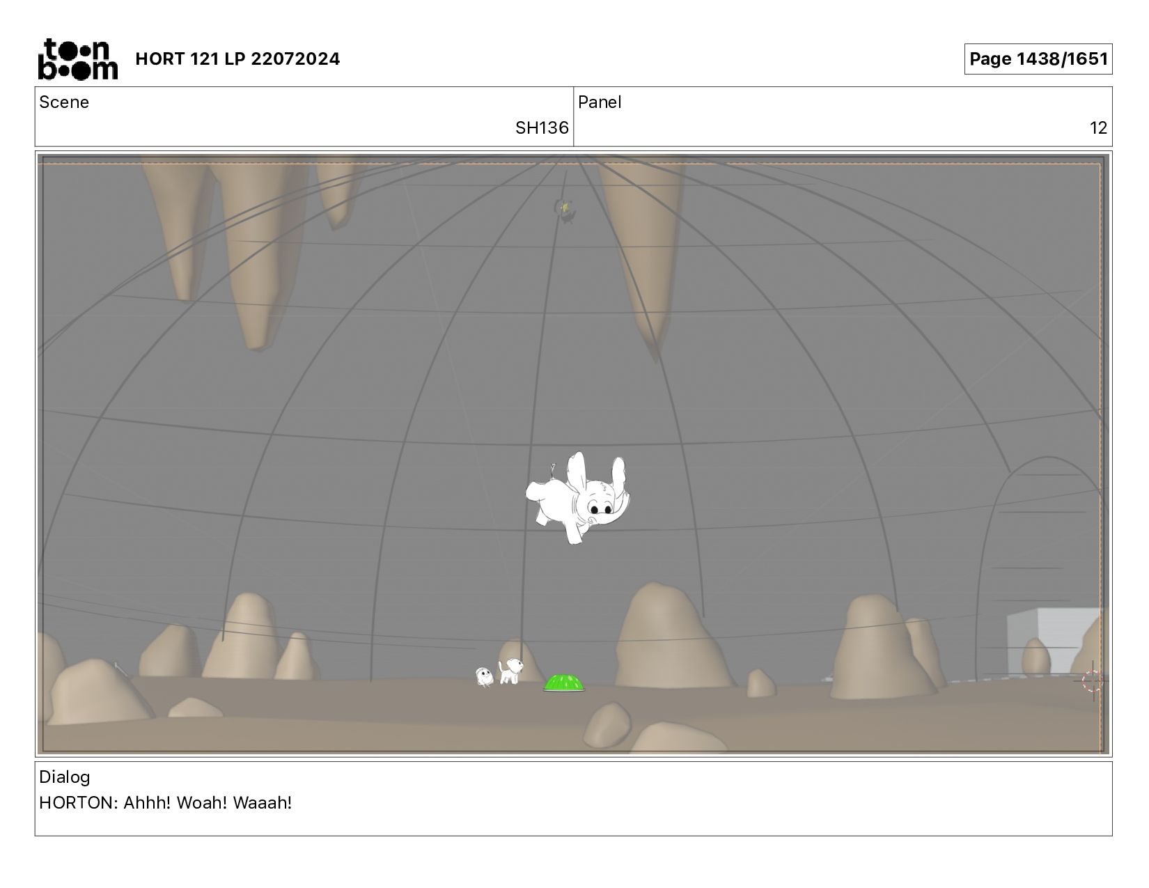Click the 'Panel' label
The height and width of the screenshot is (888, 1149).
pyautogui.click(x=600, y=102)
